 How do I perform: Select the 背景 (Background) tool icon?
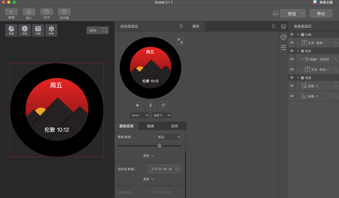[x=11, y=30]
